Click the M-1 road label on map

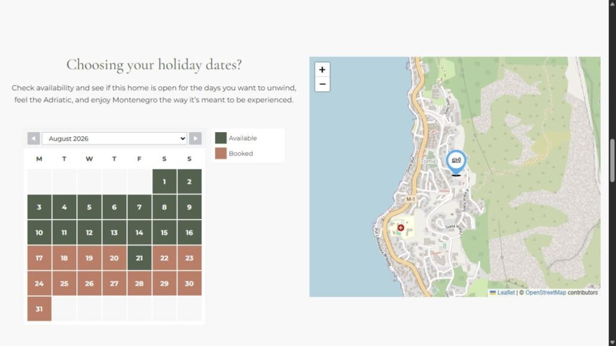coord(410,199)
